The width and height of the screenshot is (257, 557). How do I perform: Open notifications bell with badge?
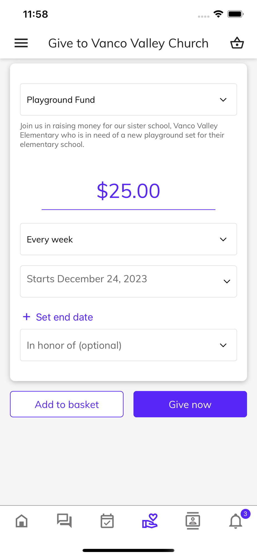click(x=236, y=521)
